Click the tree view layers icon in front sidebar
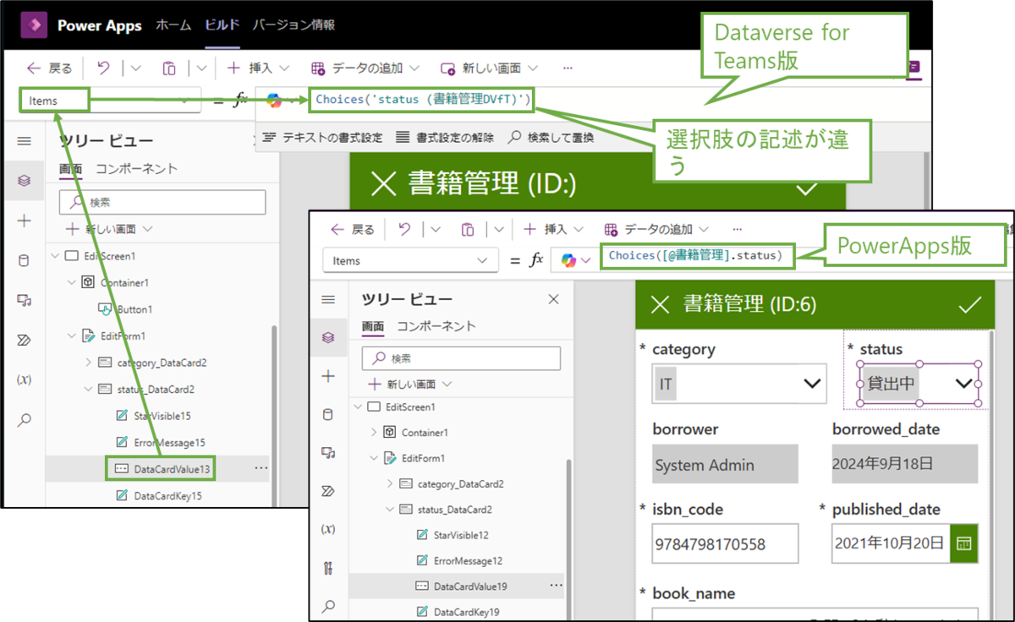 pyautogui.click(x=328, y=337)
